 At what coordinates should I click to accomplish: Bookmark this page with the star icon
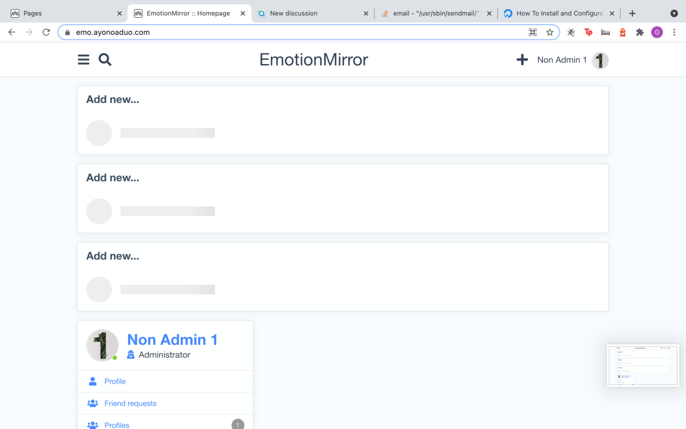[x=550, y=33]
